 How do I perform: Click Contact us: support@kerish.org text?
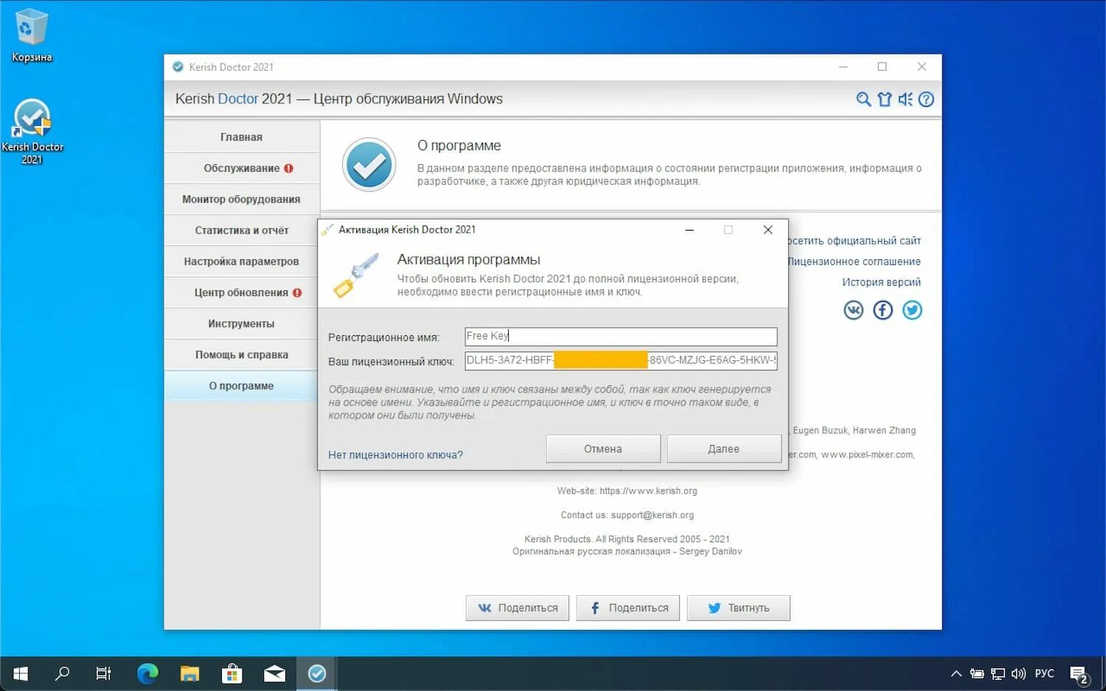(627, 515)
